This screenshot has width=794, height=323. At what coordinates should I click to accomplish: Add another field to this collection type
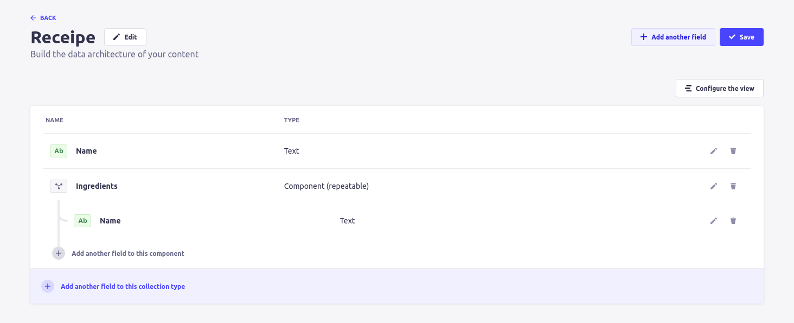pos(123,286)
